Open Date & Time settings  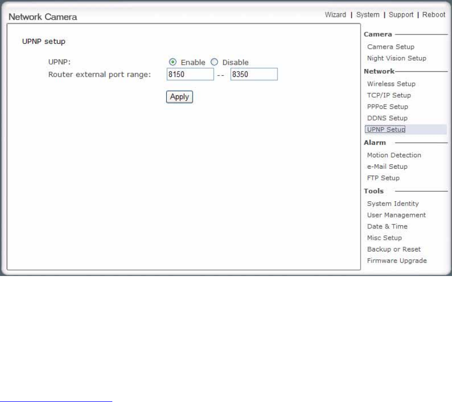coord(387,226)
